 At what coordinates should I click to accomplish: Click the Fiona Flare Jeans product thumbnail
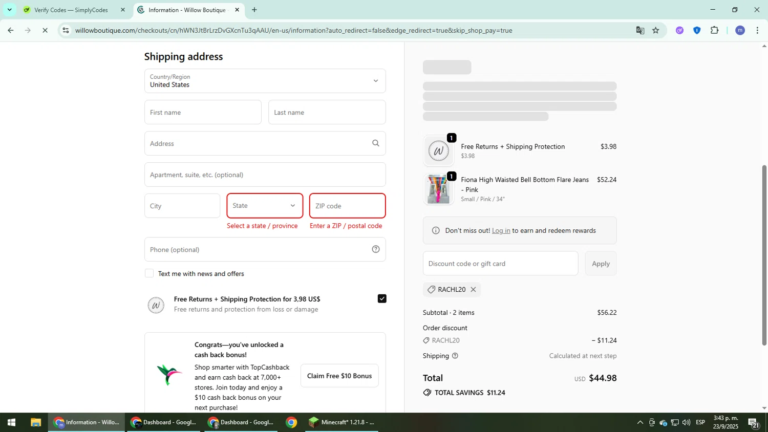pyautogui.click(x=438, y=189)
